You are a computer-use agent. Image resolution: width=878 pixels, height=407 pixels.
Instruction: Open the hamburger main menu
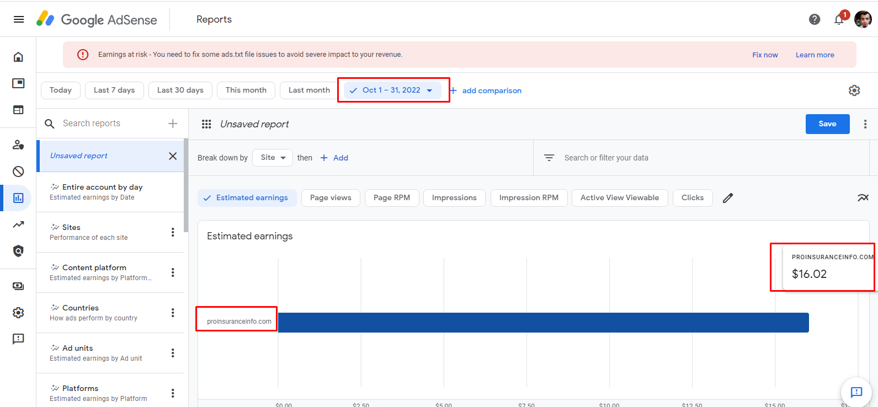point(19,19)
